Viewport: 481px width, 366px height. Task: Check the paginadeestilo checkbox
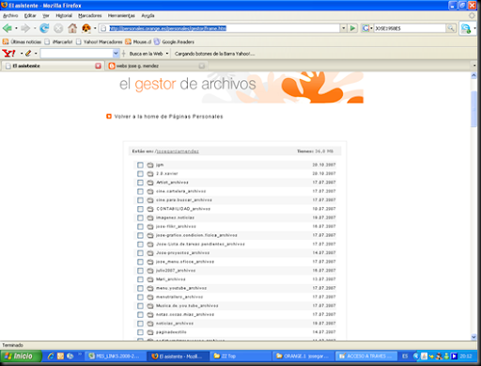[x=140, y=332]
